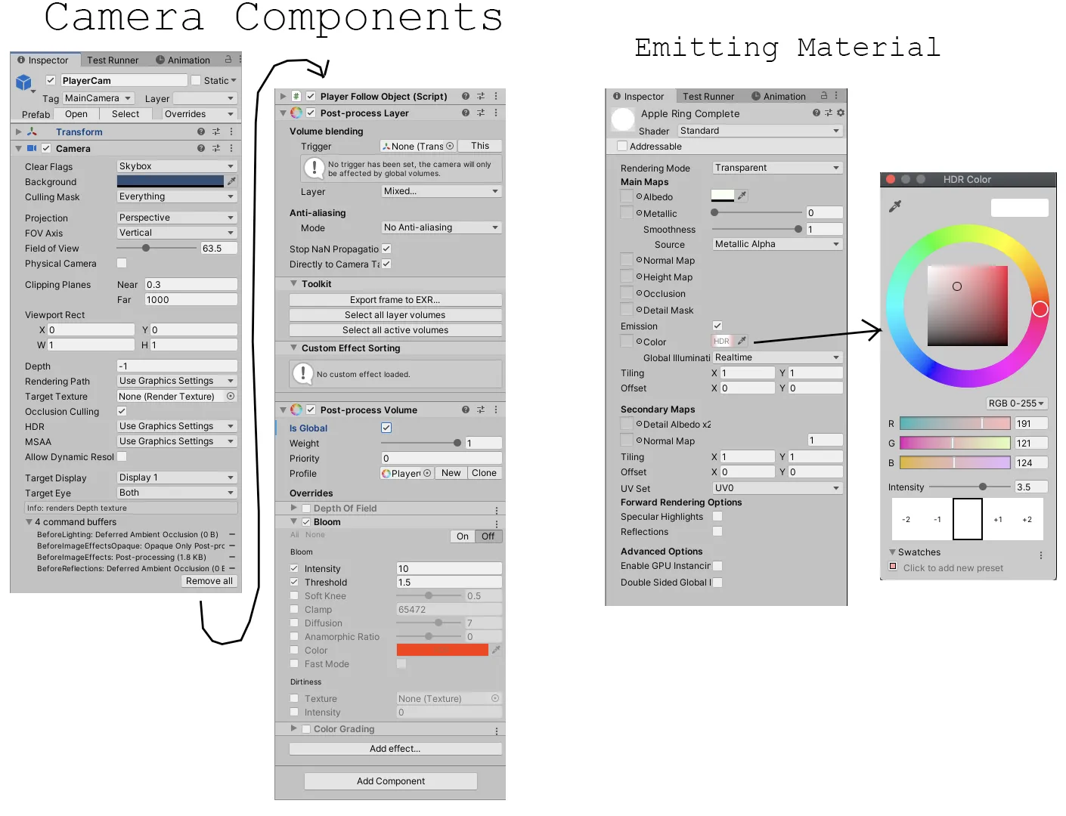The width and height of the screenshot is (1066, 816).
Task: Uncheck Is Global on the Post-process Volume
Action: pyautogui.click(x=386, y=428)
